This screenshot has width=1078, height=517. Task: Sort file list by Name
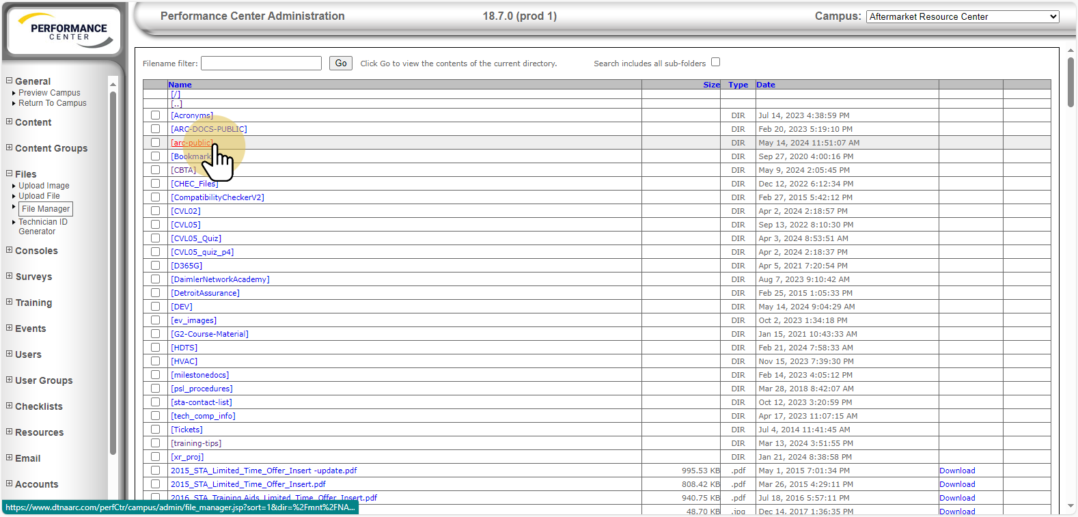[x=180, y=85]
